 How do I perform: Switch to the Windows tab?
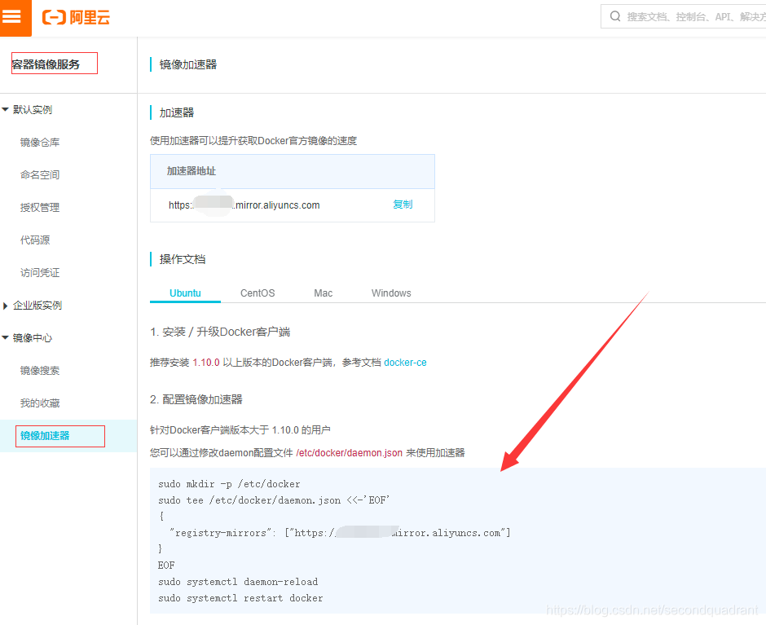[391, 293]
